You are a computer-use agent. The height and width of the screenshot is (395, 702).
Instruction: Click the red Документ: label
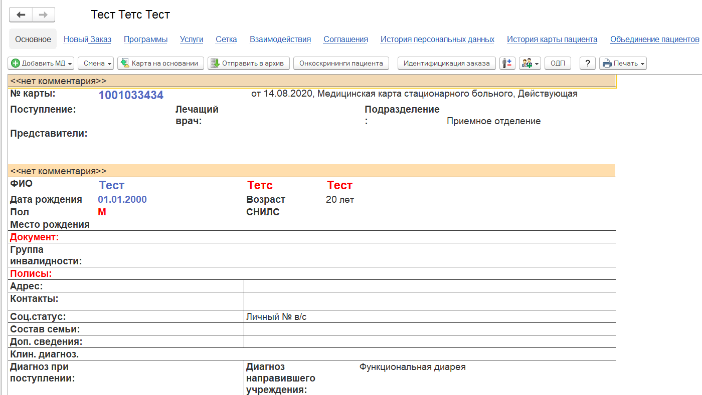(x=35, y=237)
